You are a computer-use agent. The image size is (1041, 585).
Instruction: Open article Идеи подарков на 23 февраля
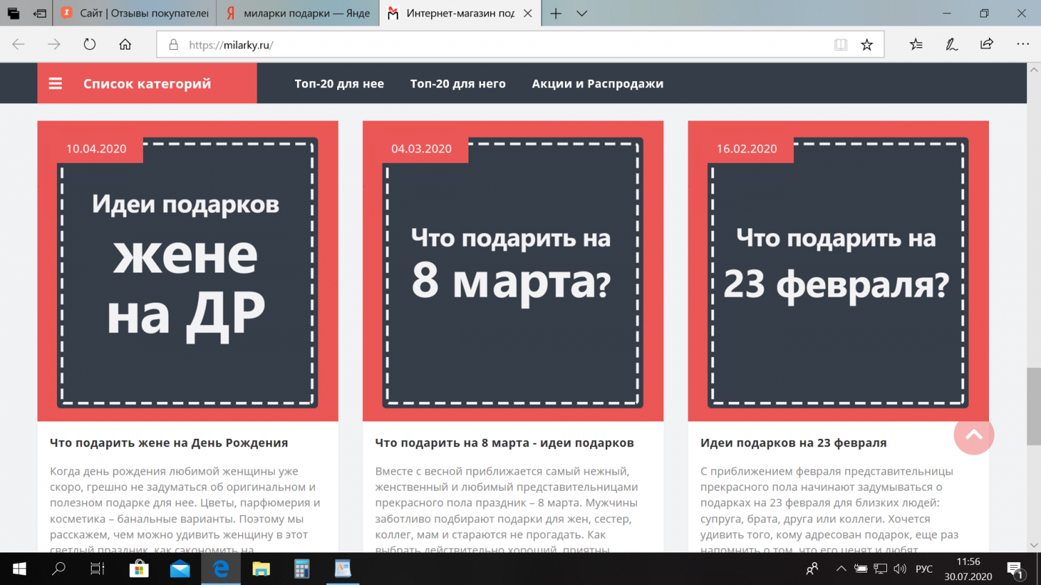(793, 443)
